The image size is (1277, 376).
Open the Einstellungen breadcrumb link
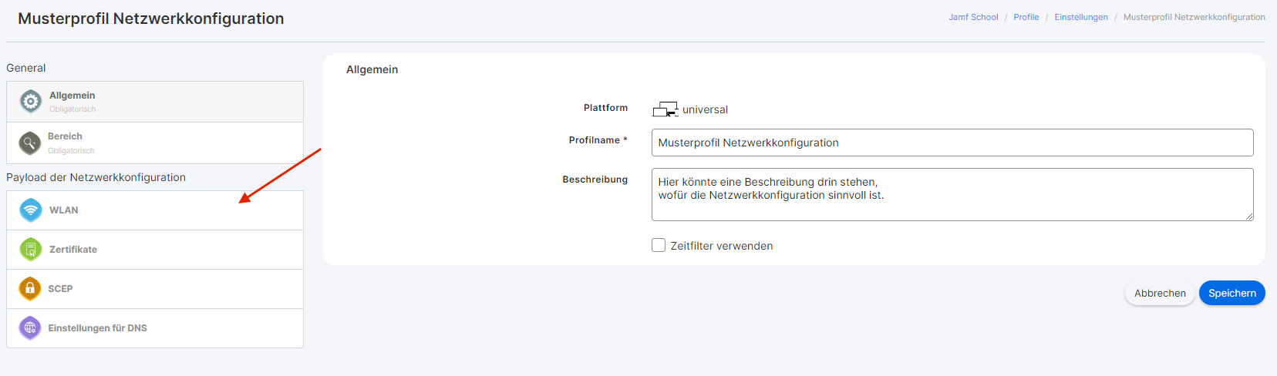tap(1081, 17)
